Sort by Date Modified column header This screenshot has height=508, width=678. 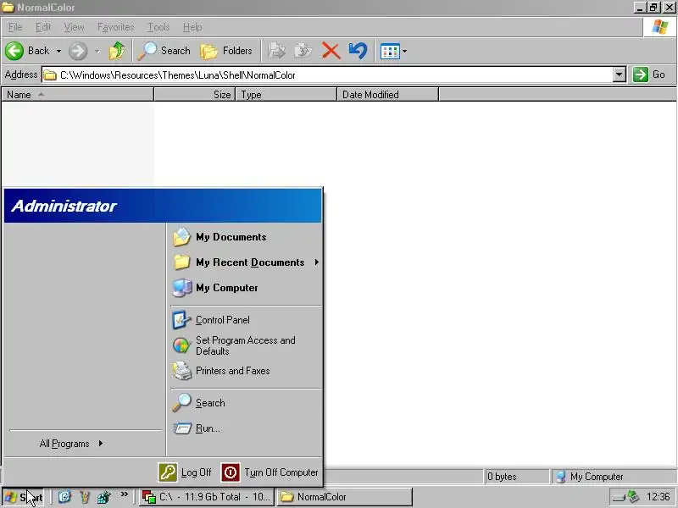tap(387, 95)
